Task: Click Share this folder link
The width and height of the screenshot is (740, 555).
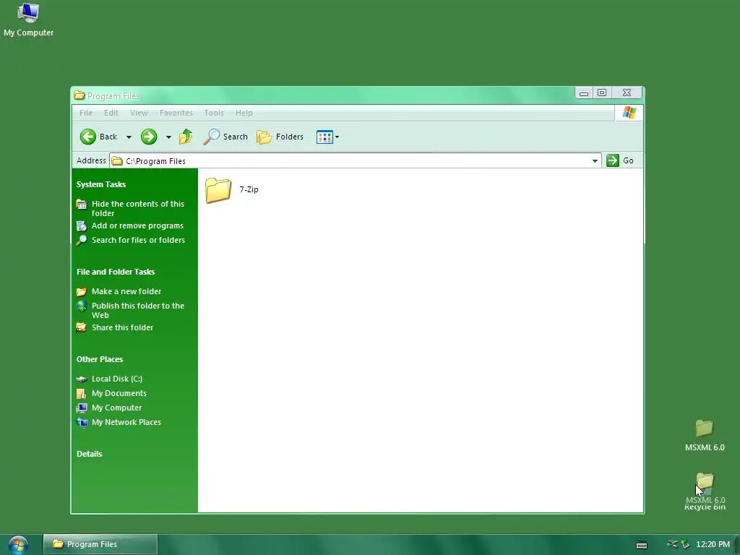Action: pyautogui.click(x=122, y=327)
